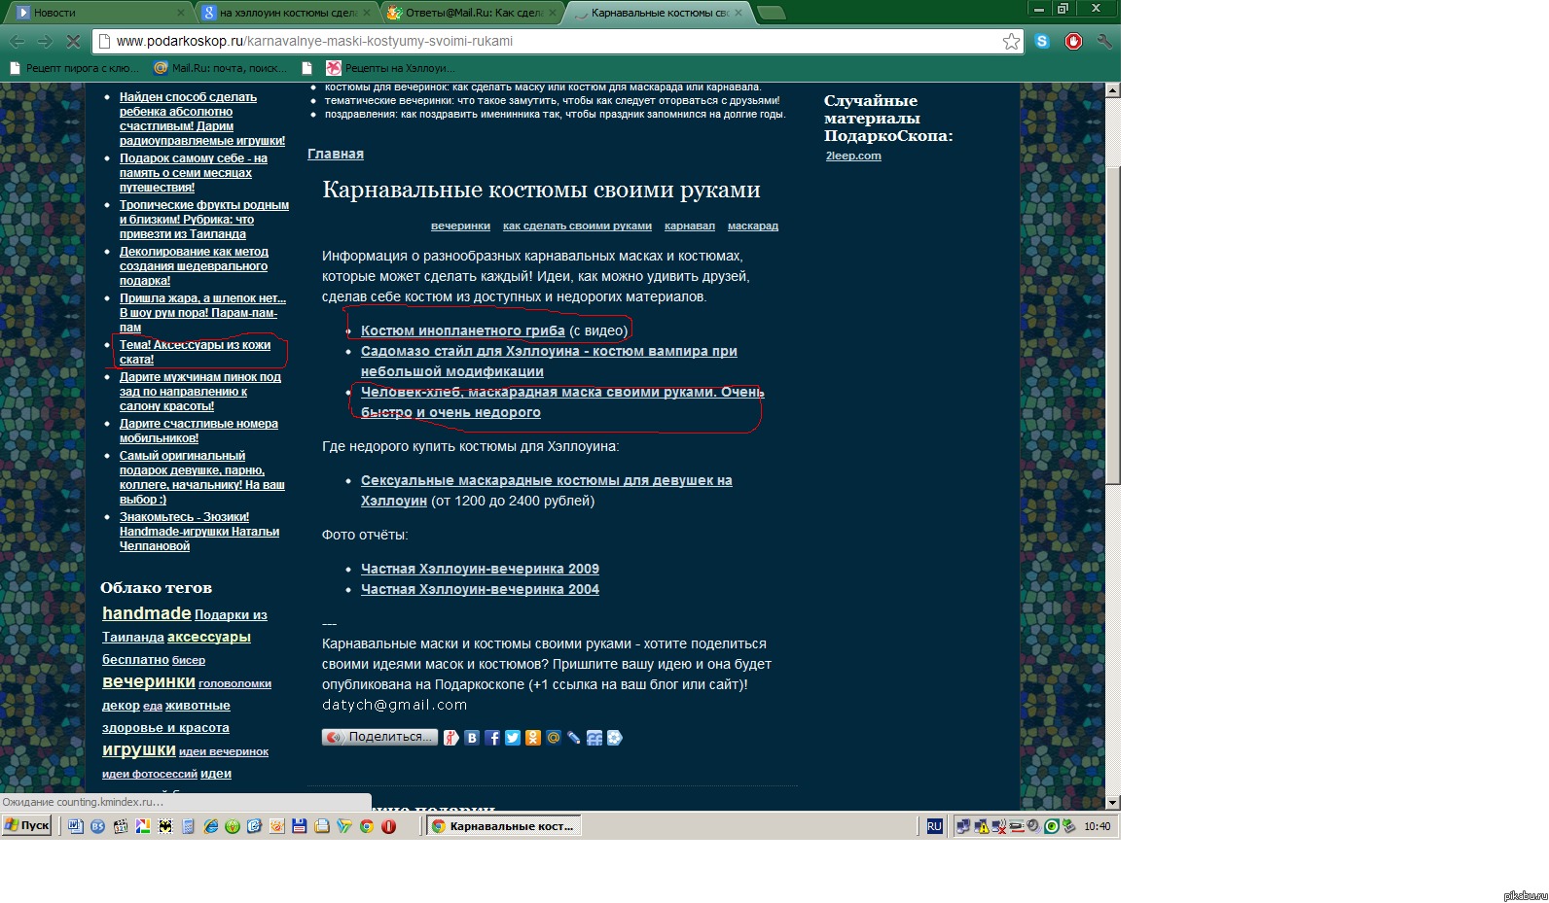
Task: Stop the page from loading
Action: (x=73, y=41)
